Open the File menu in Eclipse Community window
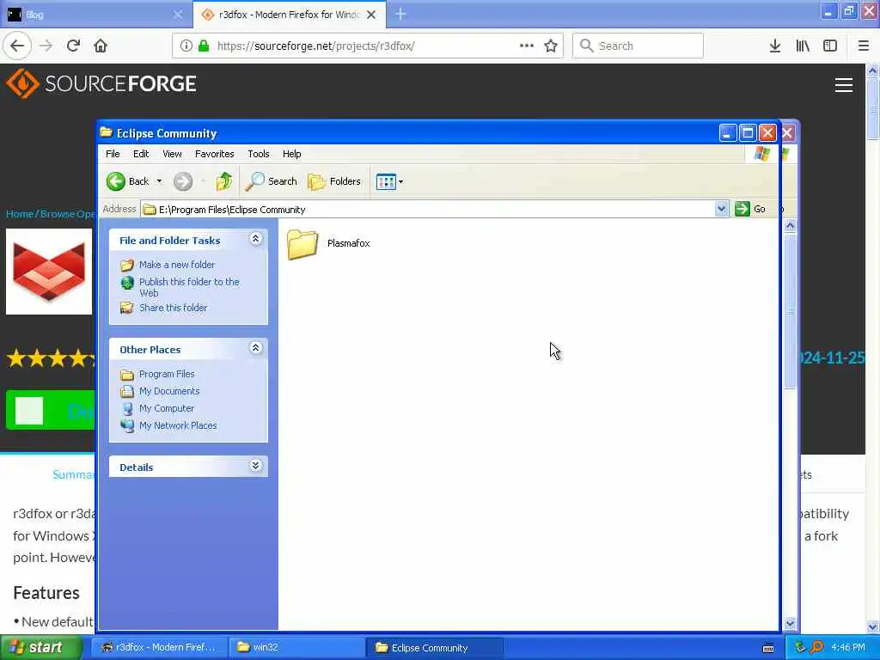Viewport: 880px width, 660px height. [x=113, y=154]
